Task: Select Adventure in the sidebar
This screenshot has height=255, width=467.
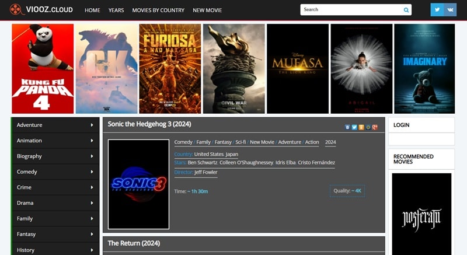Action: [30, 125]
